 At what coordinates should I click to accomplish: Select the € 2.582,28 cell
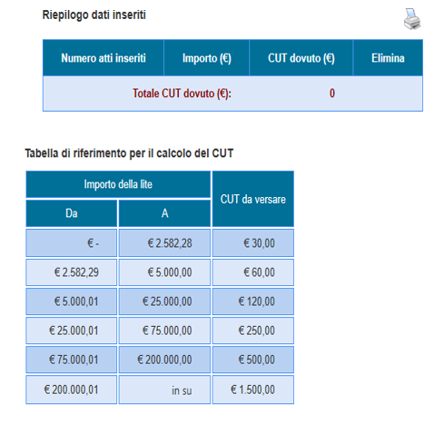pos(164,243)
